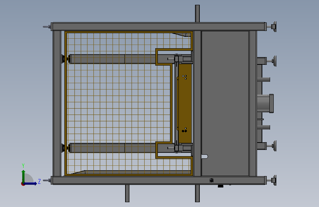
Task: Select the bottom horizontal frame beam
Action: (x=159, y=180)
